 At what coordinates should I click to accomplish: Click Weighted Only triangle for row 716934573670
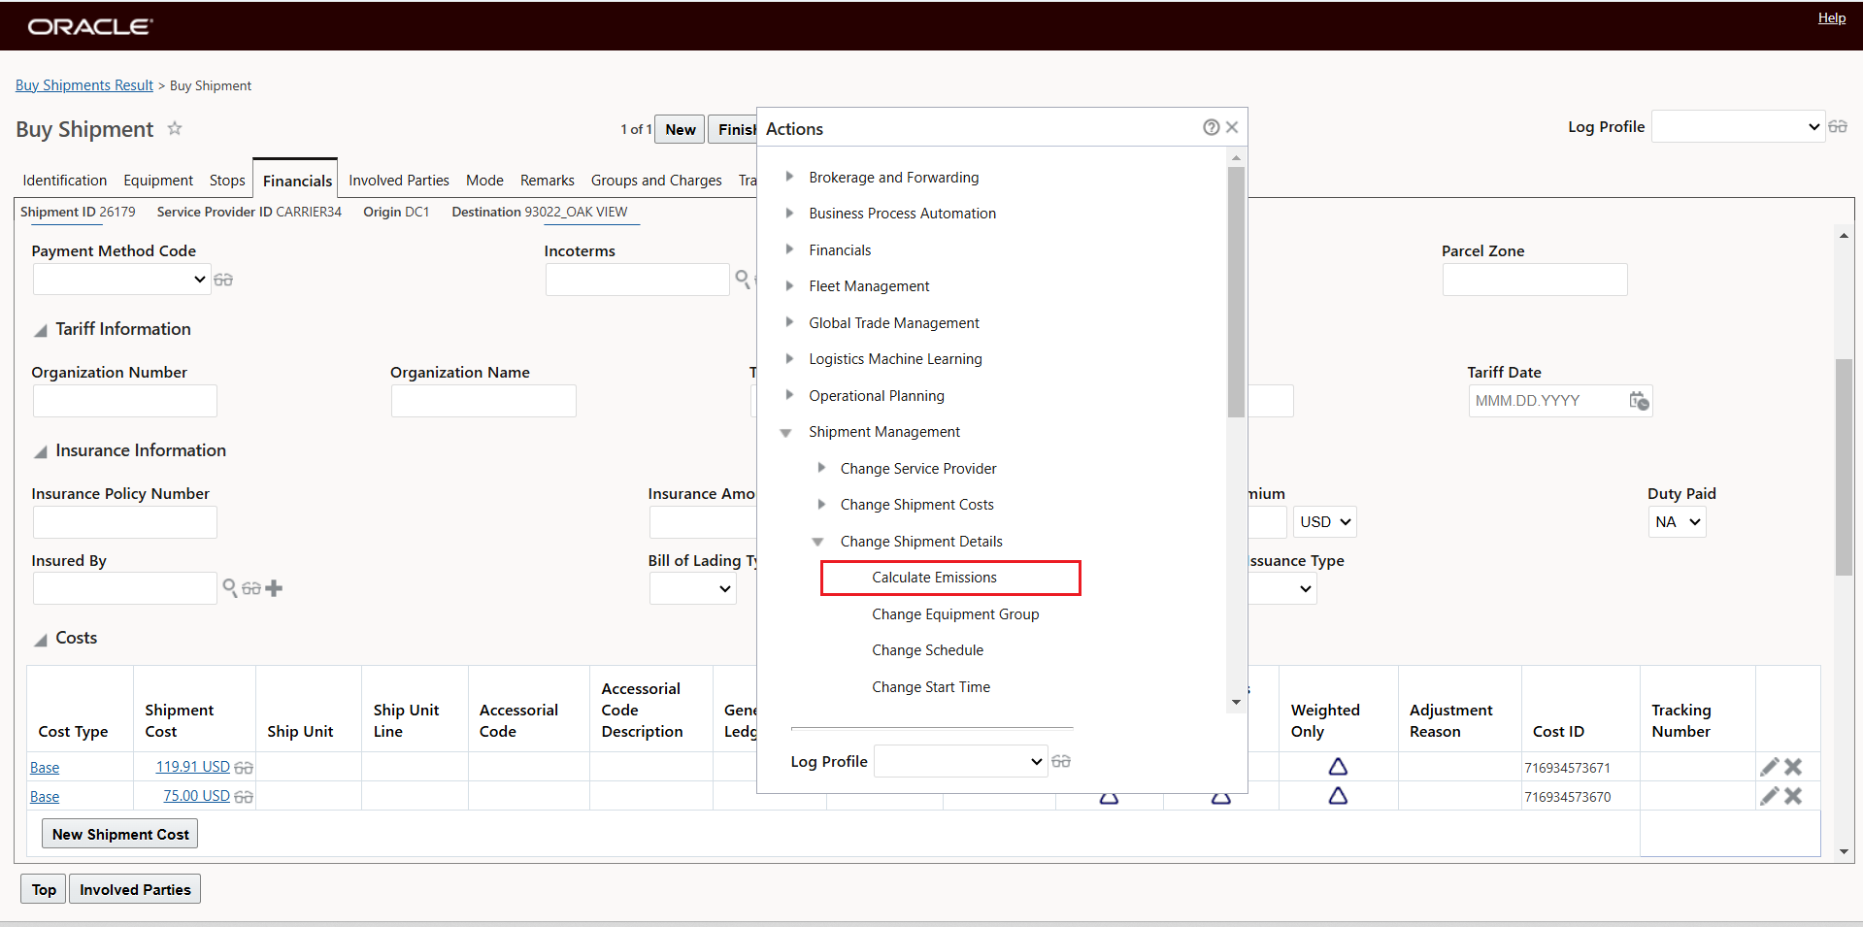pos(1338,796)
